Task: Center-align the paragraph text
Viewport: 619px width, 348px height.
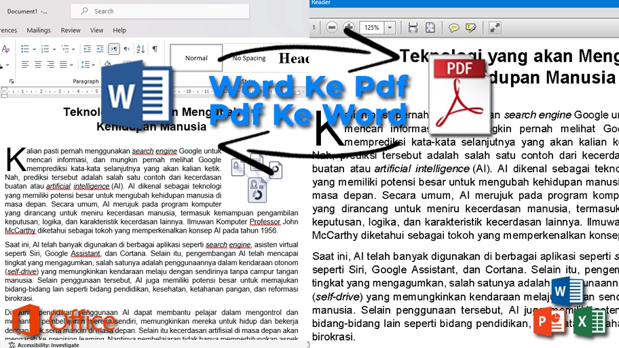Action: coord(38,64)
